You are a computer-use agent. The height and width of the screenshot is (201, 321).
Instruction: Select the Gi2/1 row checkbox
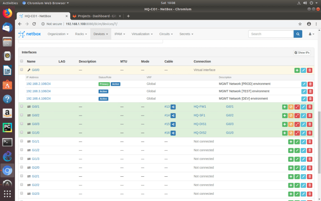click(21, 176)
